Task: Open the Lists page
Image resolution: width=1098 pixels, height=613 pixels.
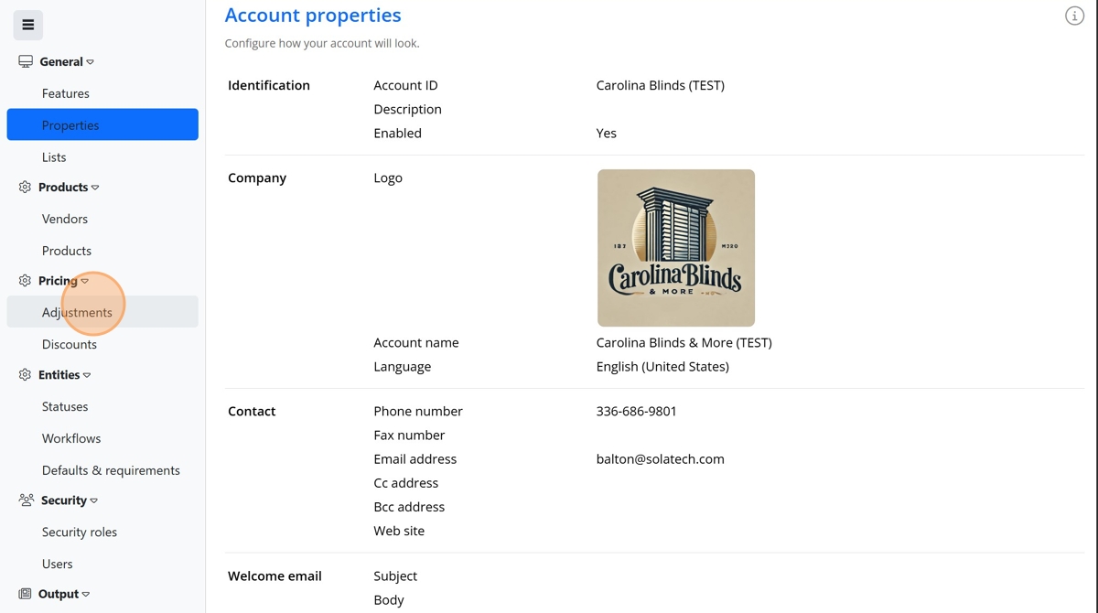Action: coord(102,157)
